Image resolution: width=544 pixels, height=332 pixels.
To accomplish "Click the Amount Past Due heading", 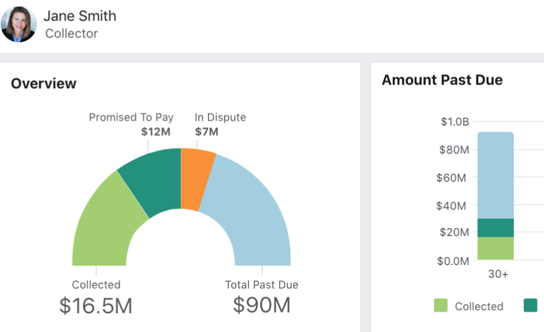I will 442,80.
